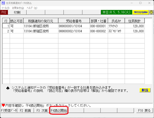Click 13104:新宿区役所 in row 1
This screenshot has width=154, height=118.
point(41,26)
